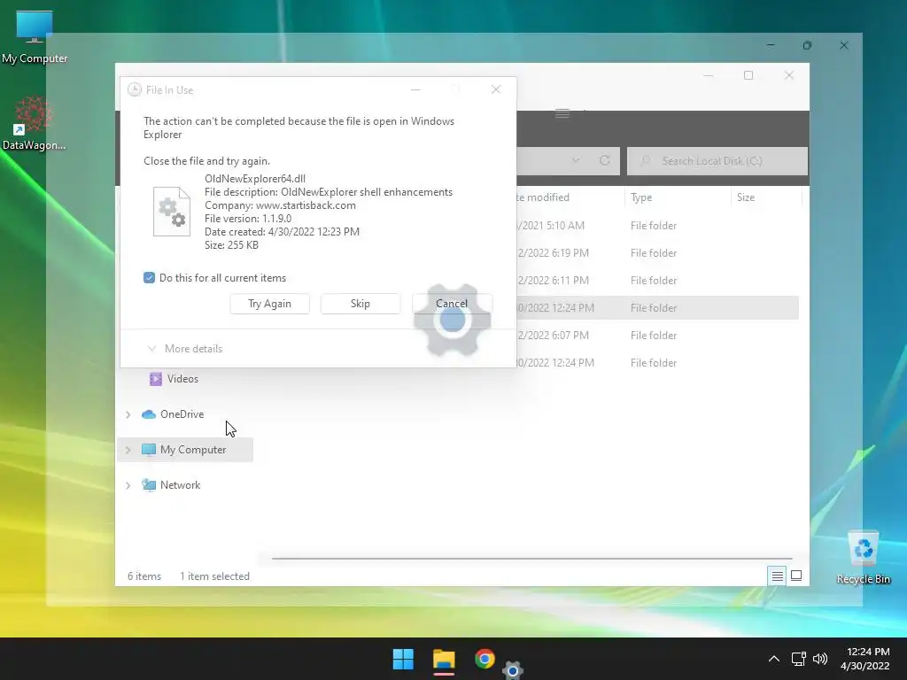The image size is (907, 680).
Task: Click the Explorer toolbar menu lines icon
Action: pyautogui.click(x=562, y=113)
